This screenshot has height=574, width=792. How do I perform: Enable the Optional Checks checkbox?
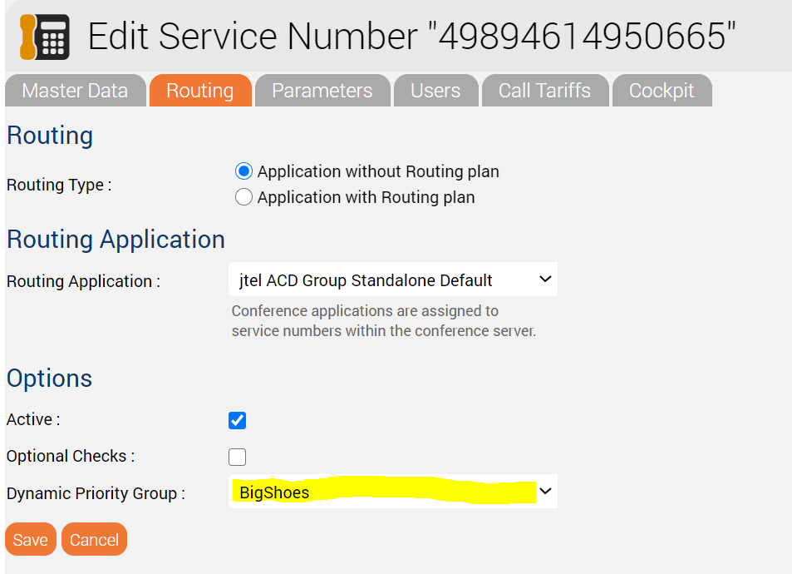click(237, 457)
